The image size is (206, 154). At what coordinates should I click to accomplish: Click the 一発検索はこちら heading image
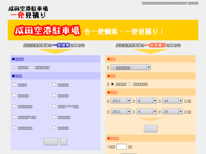pos(54,45)
